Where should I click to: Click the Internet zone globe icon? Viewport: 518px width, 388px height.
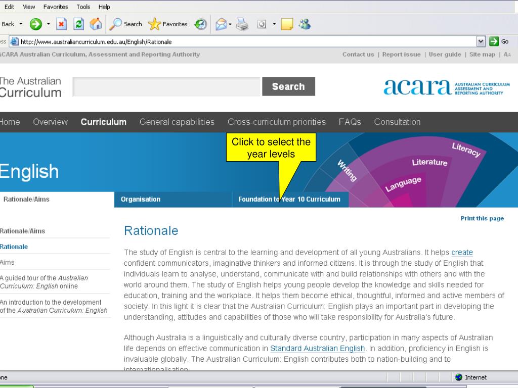point(458,377)
